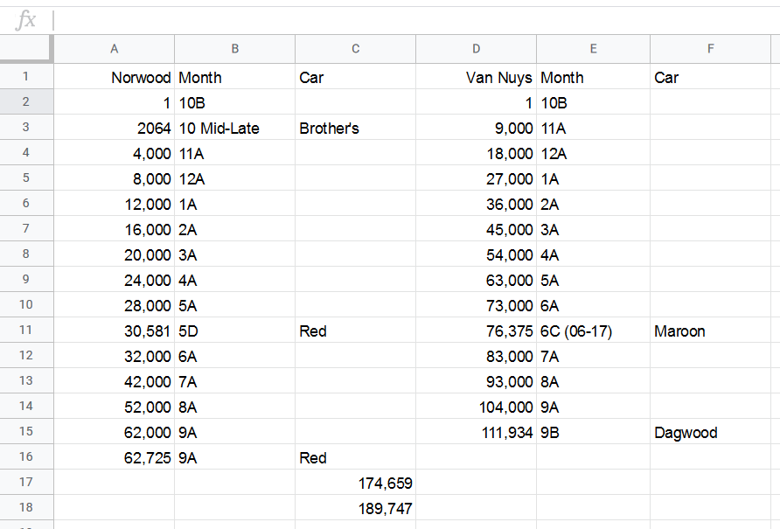Select the cell with value 174,659

[x=355, y=484]
